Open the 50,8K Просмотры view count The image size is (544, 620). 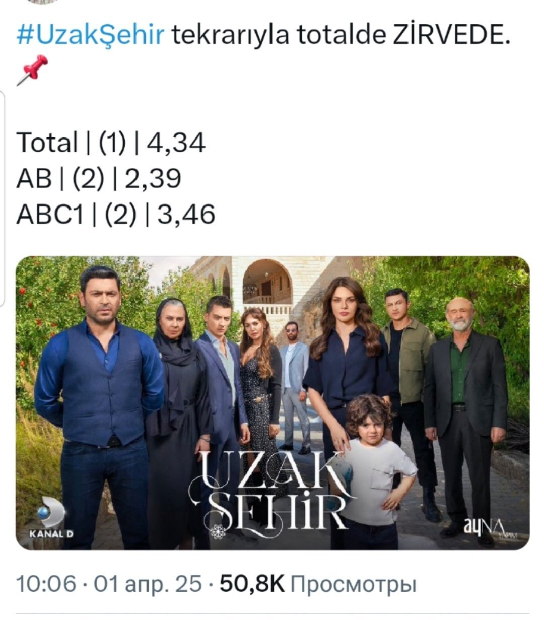coord(318,585)
